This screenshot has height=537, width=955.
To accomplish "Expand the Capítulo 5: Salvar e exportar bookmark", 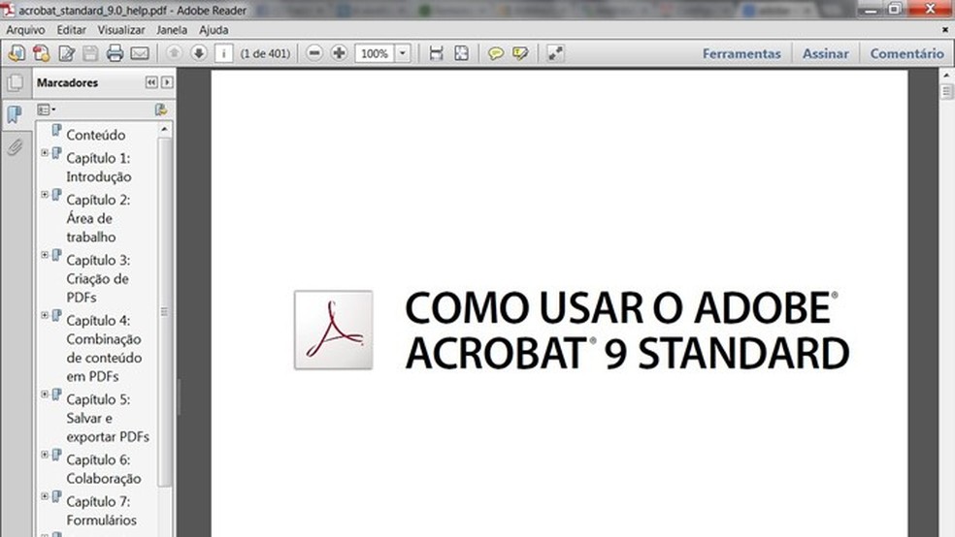I will click(x=45, y=395).
